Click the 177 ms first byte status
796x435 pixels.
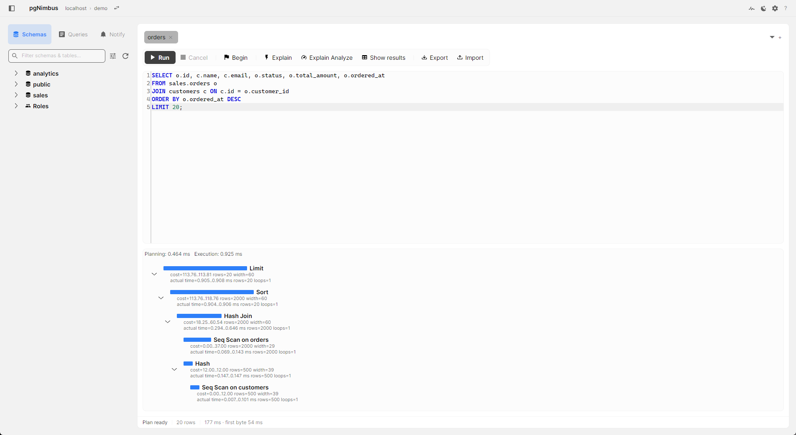coord(233,422)
